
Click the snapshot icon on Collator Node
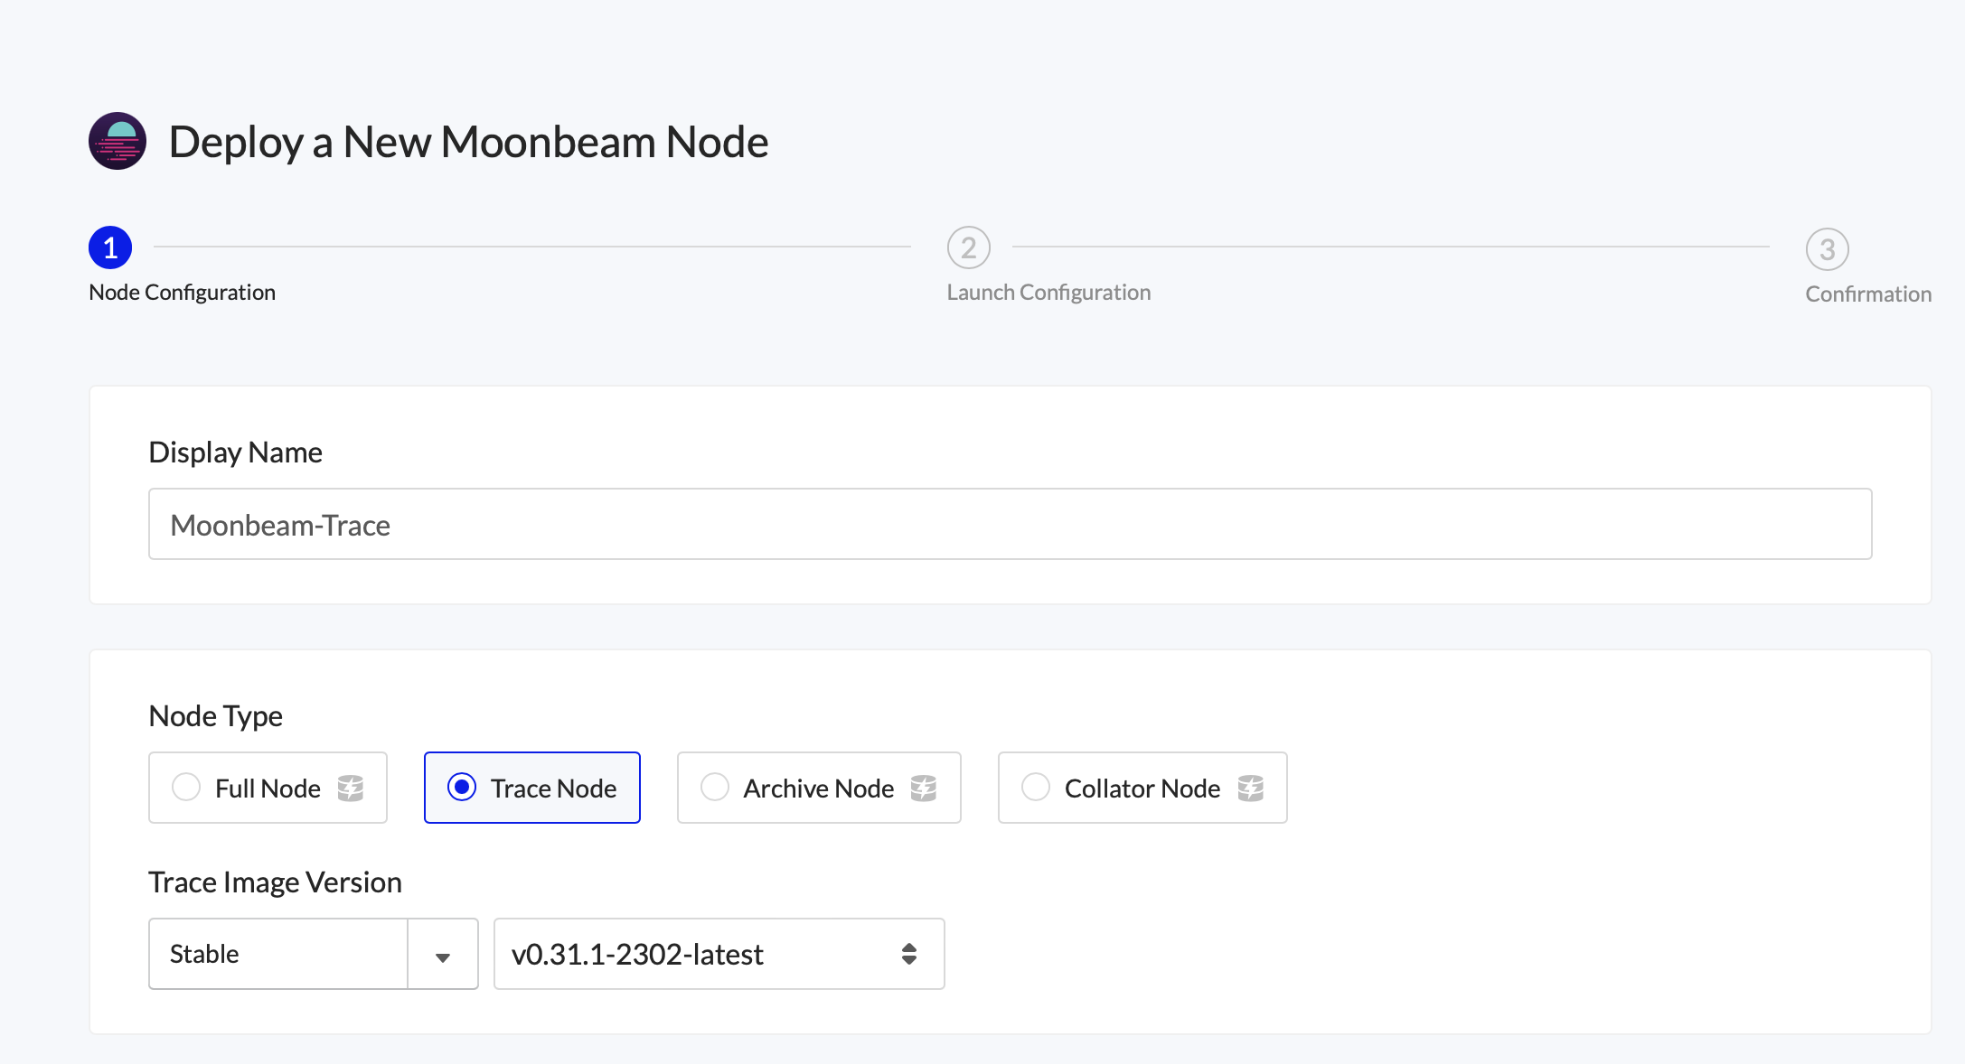pyautogui.click(x=1251, y=789)
